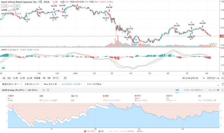Open the パフォーマンスサマリー tab
Viewport: 224px width, 133px height.
pyautogui.click(x=193, y=90)
